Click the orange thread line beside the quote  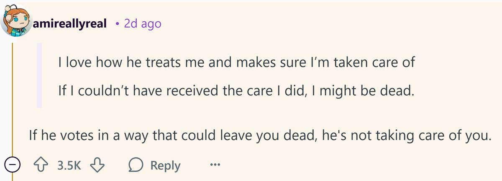click(13, 96)
